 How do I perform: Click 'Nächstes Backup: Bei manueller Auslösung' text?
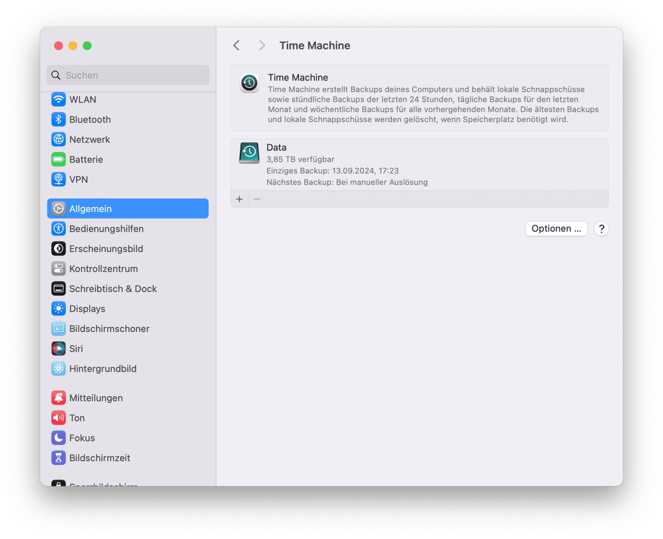click(347, 182)
